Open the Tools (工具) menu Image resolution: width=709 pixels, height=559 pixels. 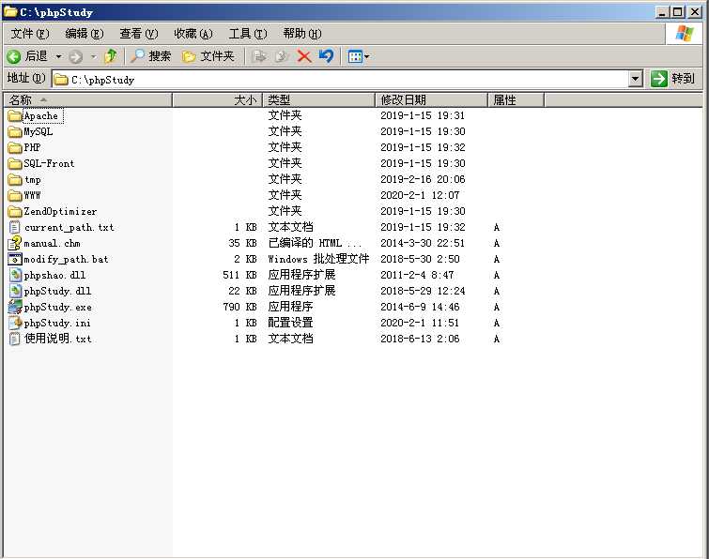[x=248, y=34]
